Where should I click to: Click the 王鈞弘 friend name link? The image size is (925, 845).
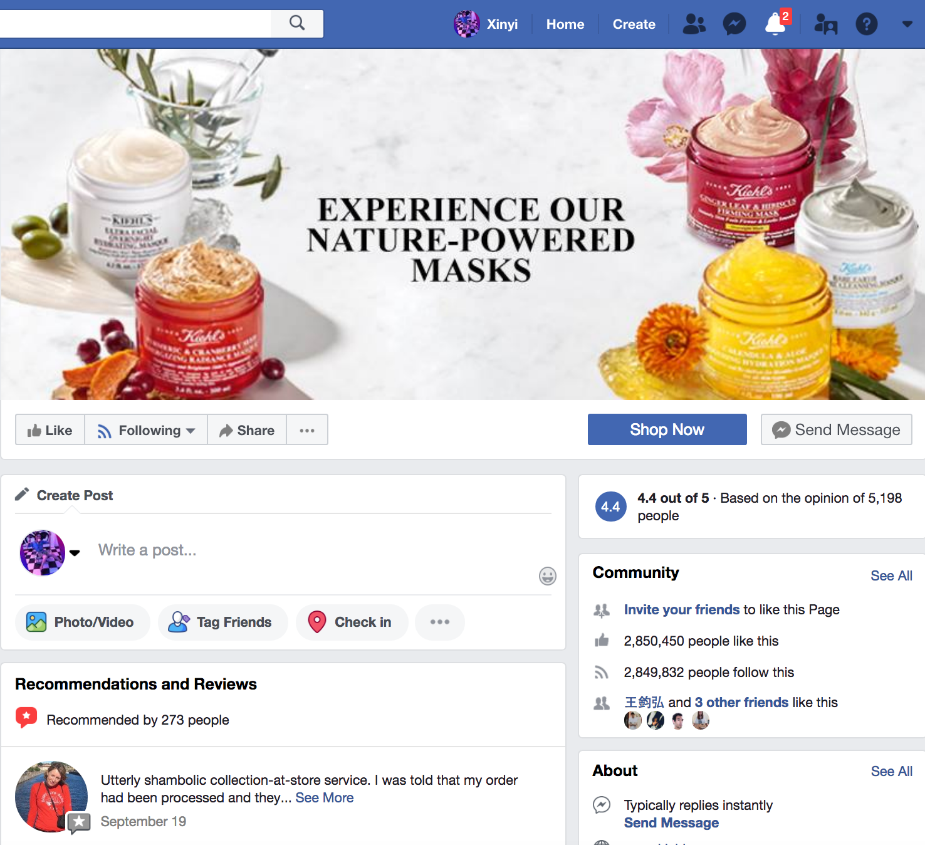point(644,702)
